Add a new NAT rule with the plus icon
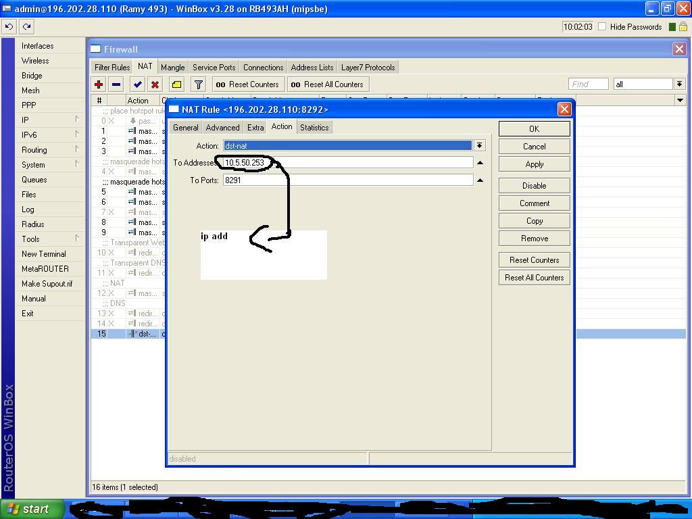The image size is (692, 519). pos(99,84)
